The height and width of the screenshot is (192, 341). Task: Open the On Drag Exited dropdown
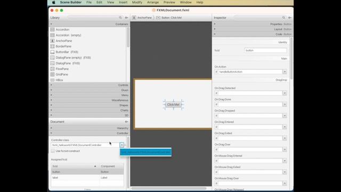click(285, 138)
